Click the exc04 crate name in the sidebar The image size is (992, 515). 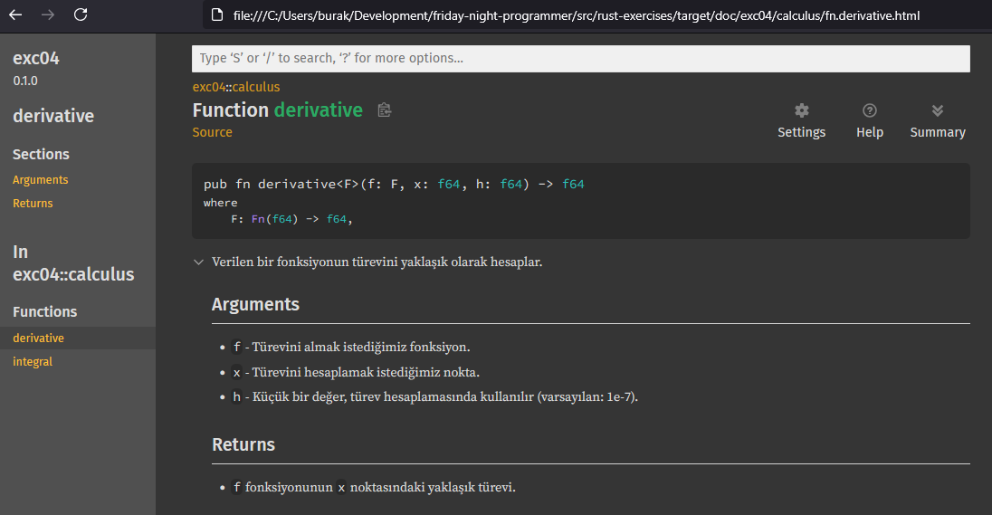(36, 59)
